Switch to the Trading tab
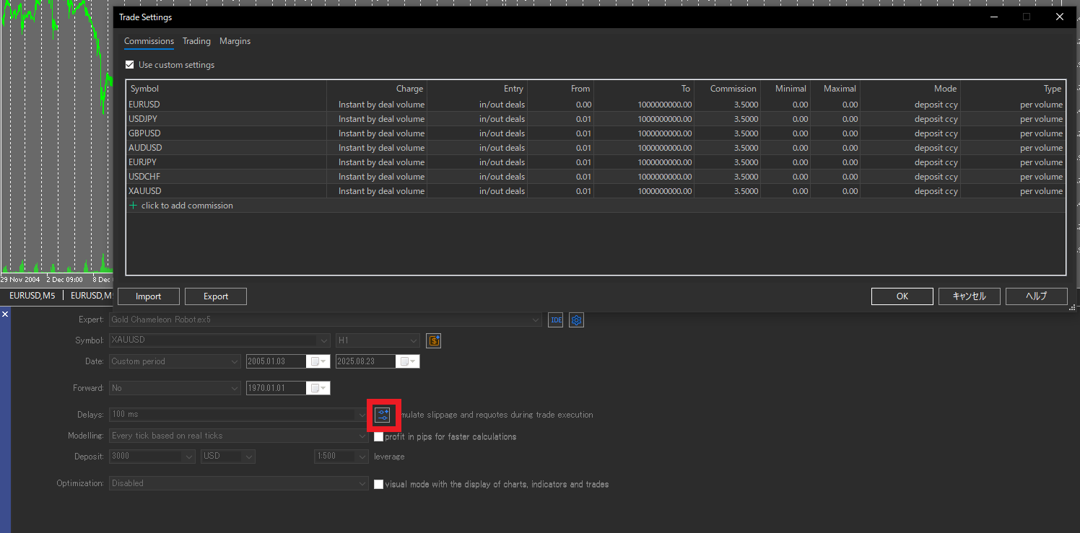The width and height of the screenshot is (1080, 533). click(x=196, y=41)
